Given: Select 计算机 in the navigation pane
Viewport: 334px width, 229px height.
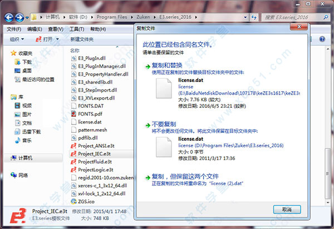Looking at the screenshot, I should coord(22,158).
